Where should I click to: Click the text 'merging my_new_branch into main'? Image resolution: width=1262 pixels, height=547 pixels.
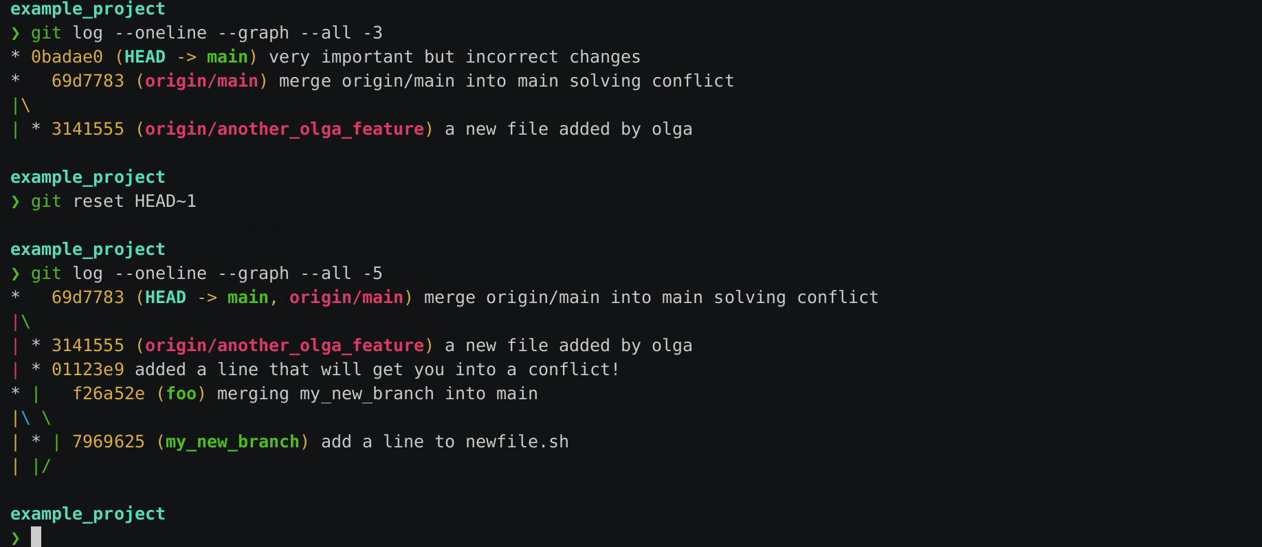[377, 394]
